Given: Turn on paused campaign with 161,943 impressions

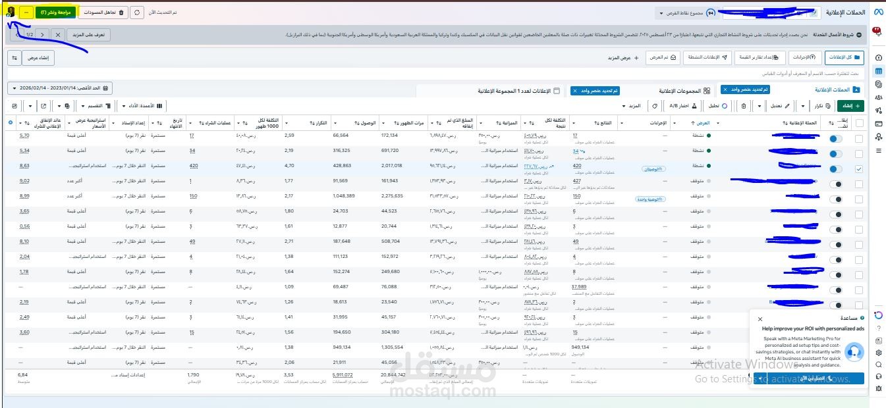Looking at the screenshot, I should (835, 184).
